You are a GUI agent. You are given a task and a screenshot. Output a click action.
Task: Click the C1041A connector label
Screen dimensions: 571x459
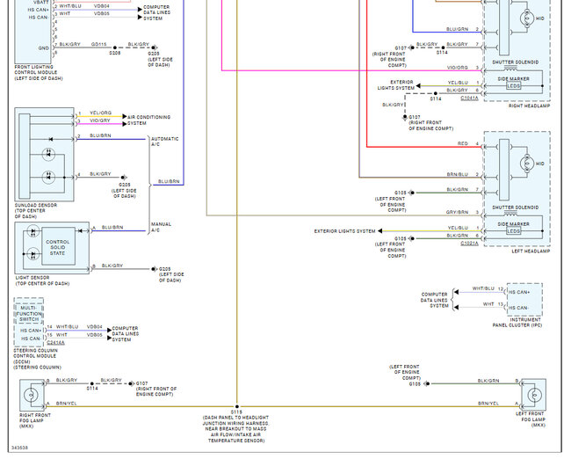(x=469, y=98)
